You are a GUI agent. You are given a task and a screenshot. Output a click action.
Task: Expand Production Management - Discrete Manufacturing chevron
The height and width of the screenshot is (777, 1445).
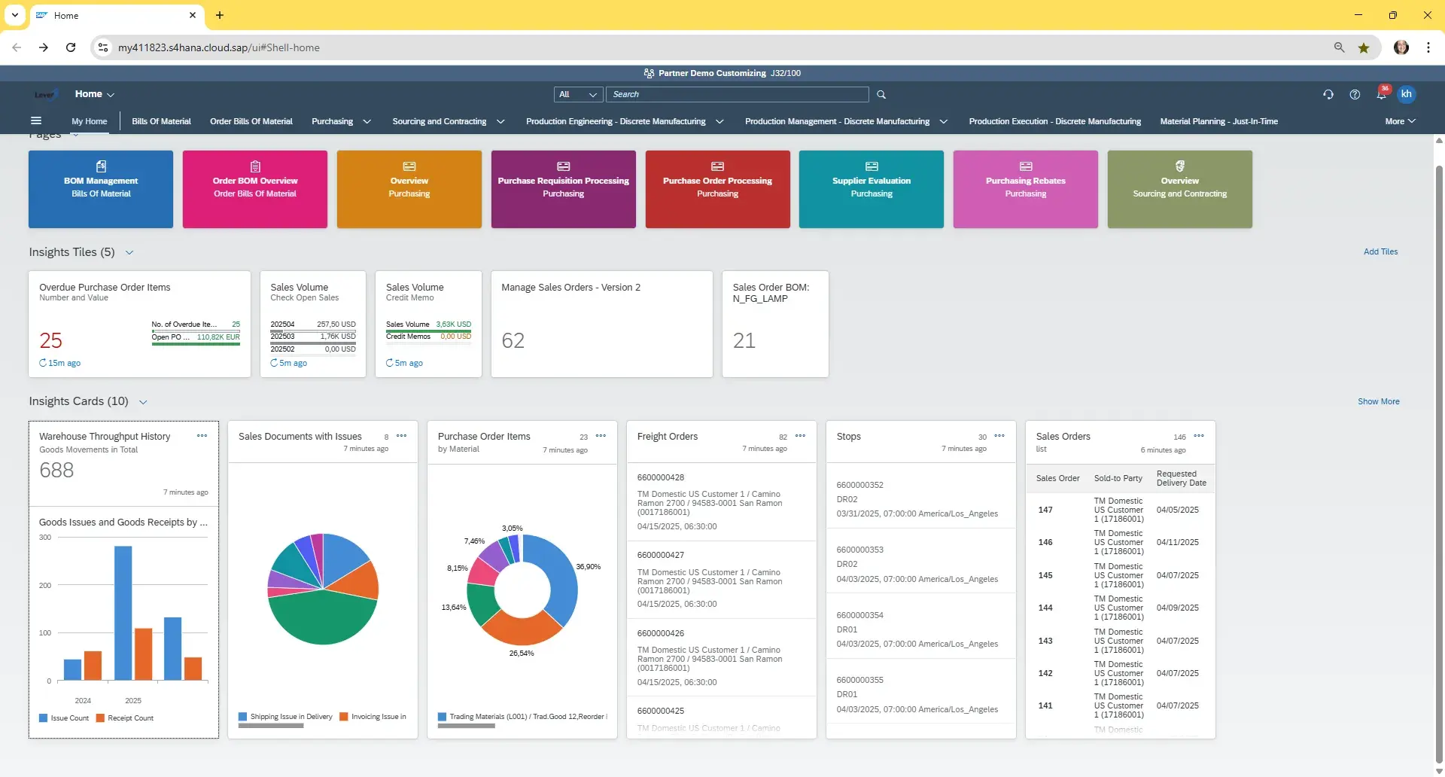click(x=944, y=121)
